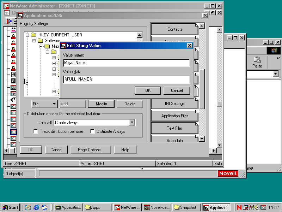Click the Page Options... button
282x212 pixels.
[91, 150]
